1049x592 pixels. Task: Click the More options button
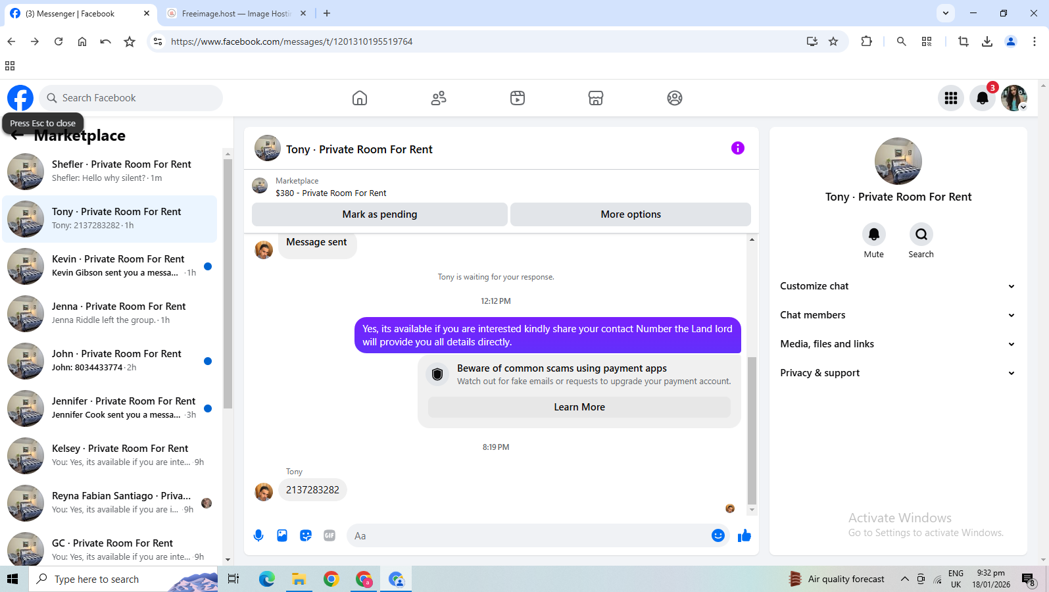coord(631,214)
